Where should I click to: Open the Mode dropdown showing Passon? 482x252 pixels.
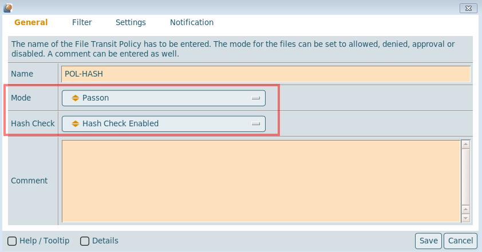(x=163, y=98)
